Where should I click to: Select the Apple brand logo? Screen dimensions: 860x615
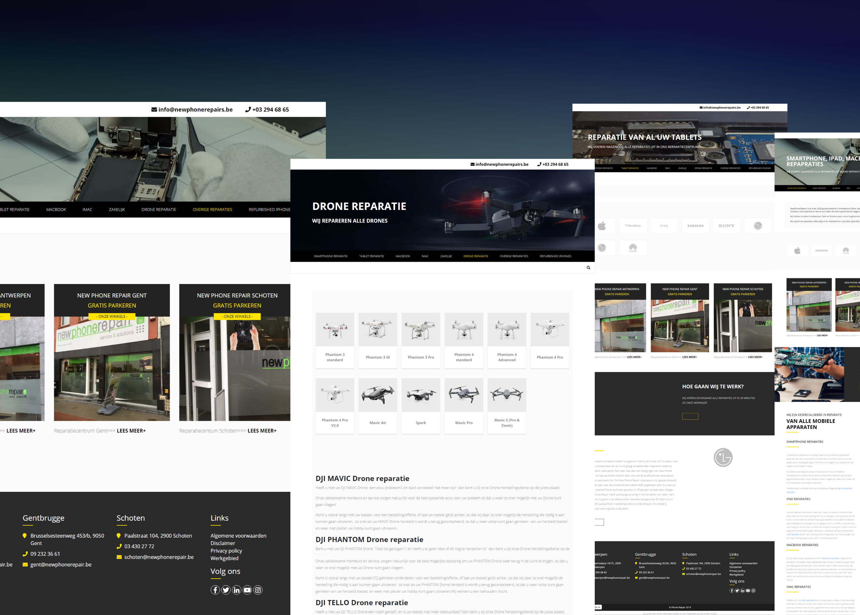click(x=602, y=225)
